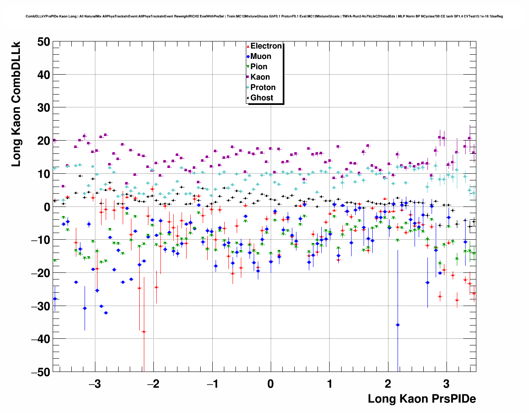This screenshot has height=413, width=529.
Task: Click the purple Kaon square legend marker
Action: [248, 77]
